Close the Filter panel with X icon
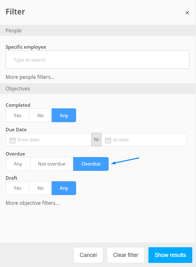Screen dimensions: 196x267 pos(187,13)
